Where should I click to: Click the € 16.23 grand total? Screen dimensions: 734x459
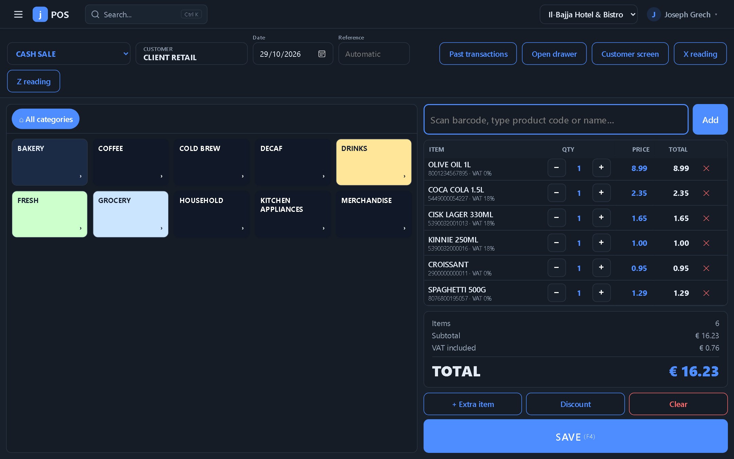pos(694,371)
